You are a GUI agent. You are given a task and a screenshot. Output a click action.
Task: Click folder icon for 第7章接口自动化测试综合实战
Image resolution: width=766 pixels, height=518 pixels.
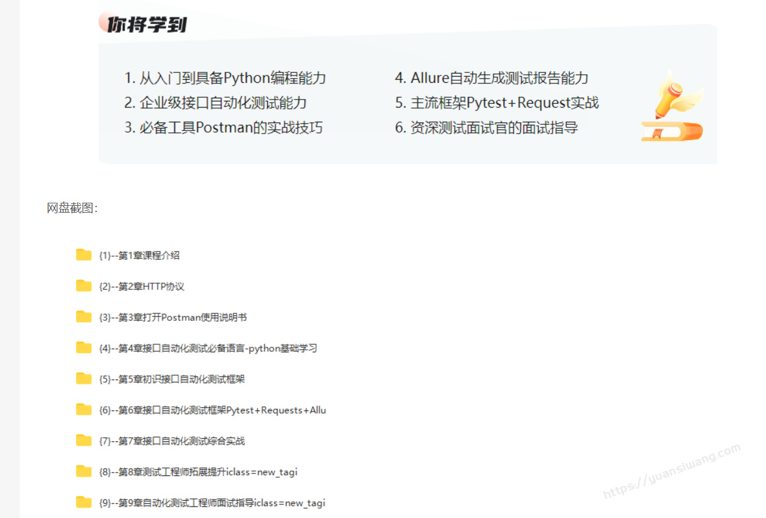pyautogui.click(x=84, y=440)
